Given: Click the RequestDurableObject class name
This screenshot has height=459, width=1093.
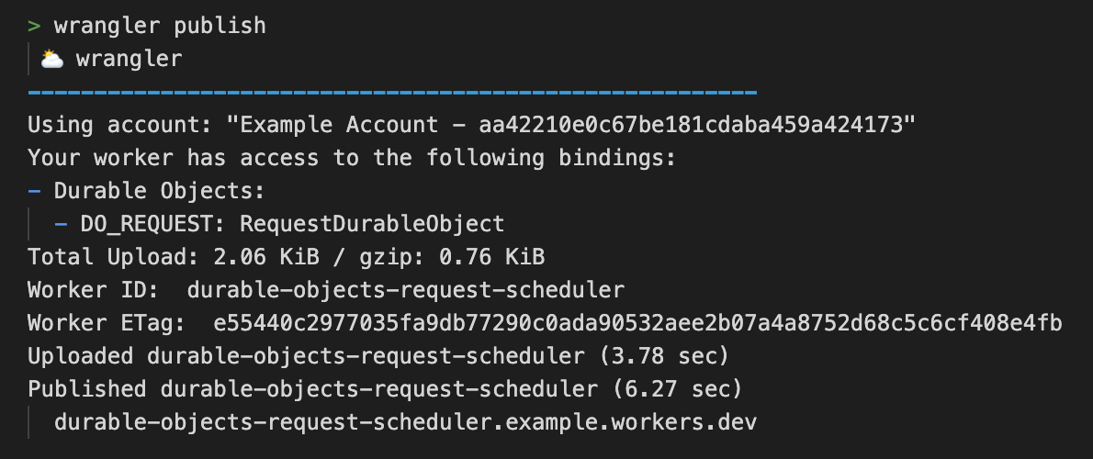Looking at the screenshot, I should click(x=372, y=224).
